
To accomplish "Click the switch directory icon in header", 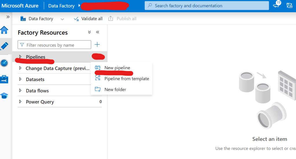I will click(289, 5).
